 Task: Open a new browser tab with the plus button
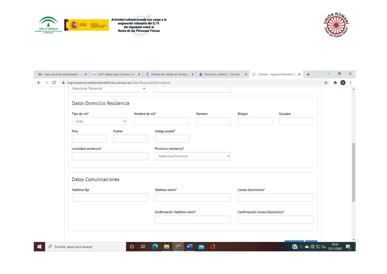pos(308,74)
